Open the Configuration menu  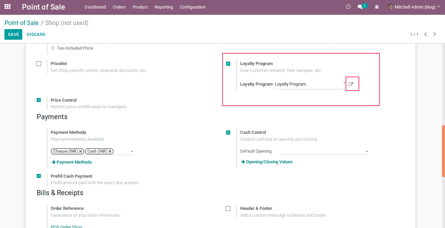tap(193, 7)
